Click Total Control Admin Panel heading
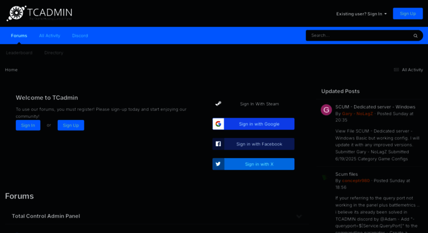Image resolution: width=428 pixels, height=233 pixels. coord(46,216)
